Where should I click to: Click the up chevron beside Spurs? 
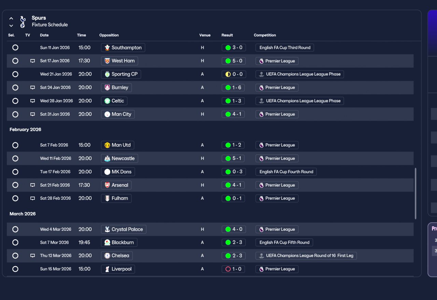[11, 18]
